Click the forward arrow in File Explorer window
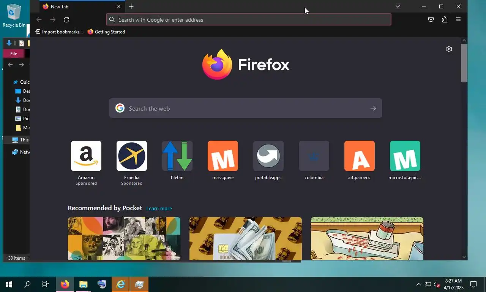486x292 pixels. (22, 65)
